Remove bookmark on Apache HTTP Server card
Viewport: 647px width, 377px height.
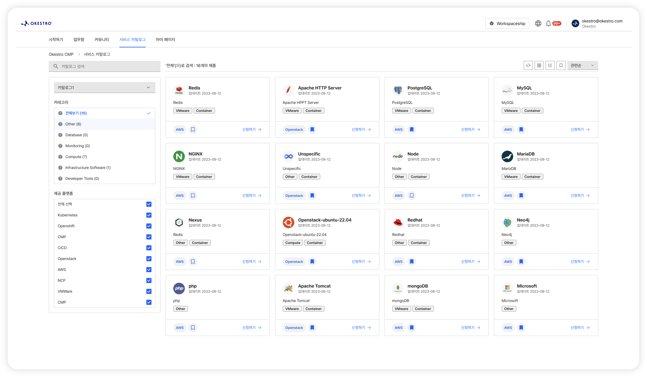312,130
